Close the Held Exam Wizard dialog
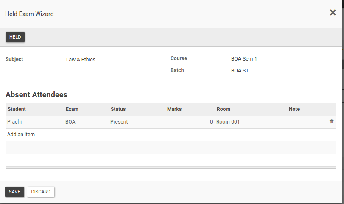 click(x=333, y=13)
